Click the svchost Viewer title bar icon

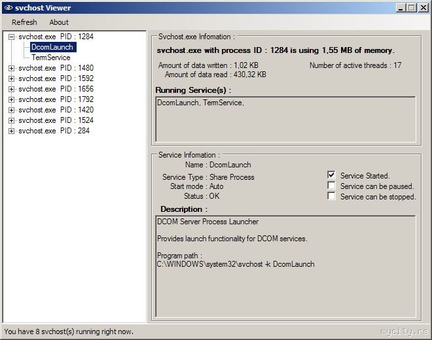coord(9,8)
